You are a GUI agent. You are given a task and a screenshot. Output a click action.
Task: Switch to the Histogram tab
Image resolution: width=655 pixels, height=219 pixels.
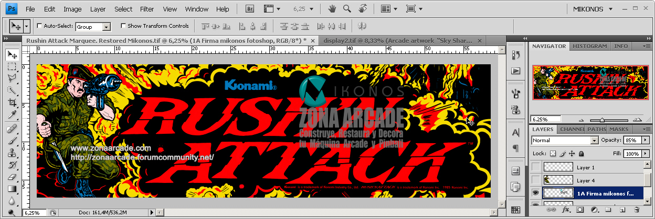tap(590, 46)
